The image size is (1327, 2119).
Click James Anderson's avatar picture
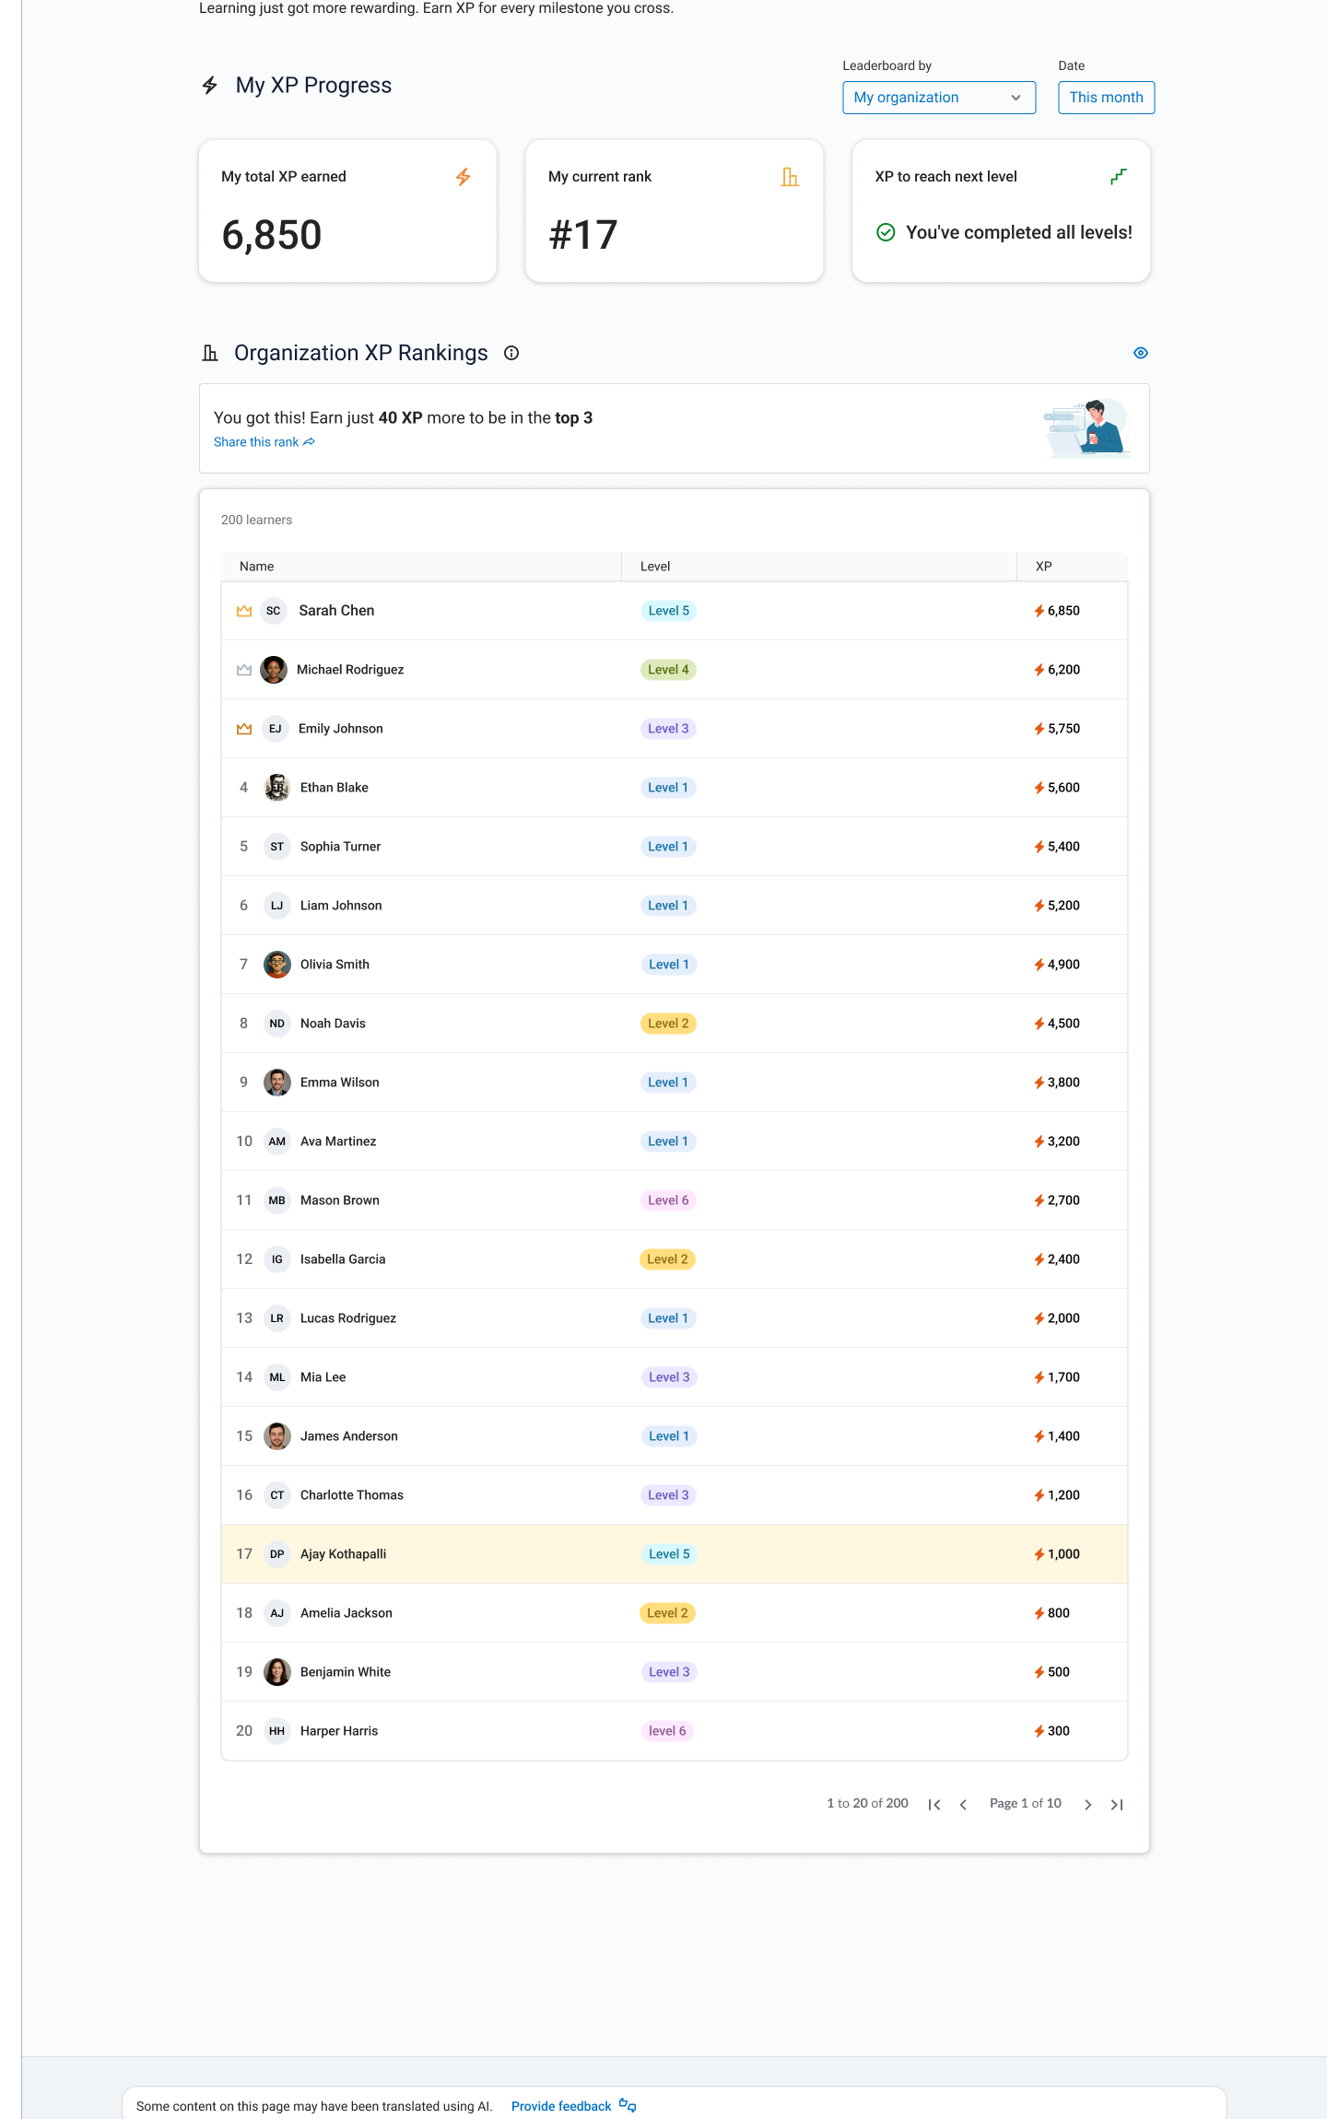click(x=277, y=1436)
